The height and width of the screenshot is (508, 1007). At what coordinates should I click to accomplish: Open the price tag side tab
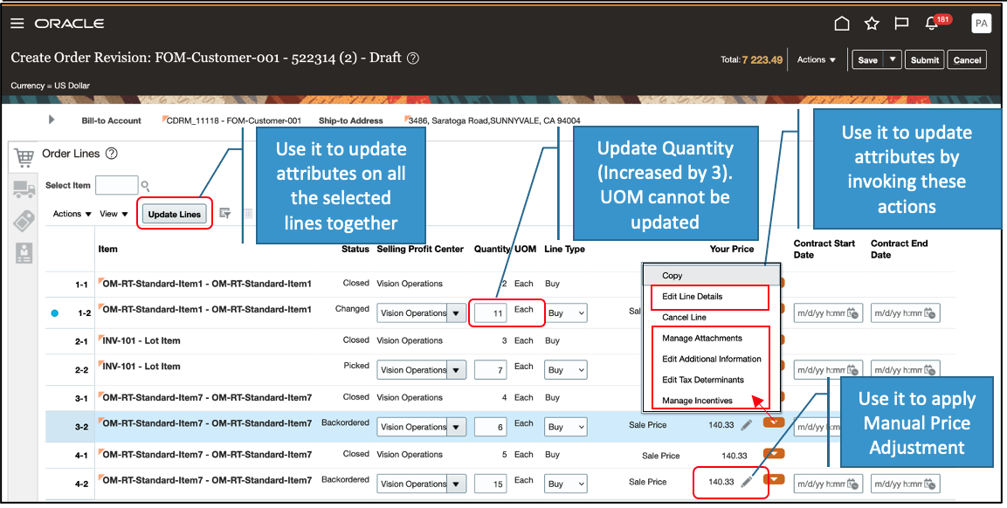pyautogui.click(x=24, y=221)
